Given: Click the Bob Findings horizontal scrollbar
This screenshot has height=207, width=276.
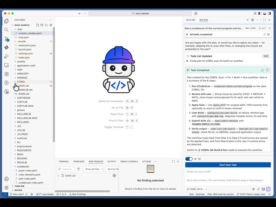Looking at the screenshot, I should point(82,191).
